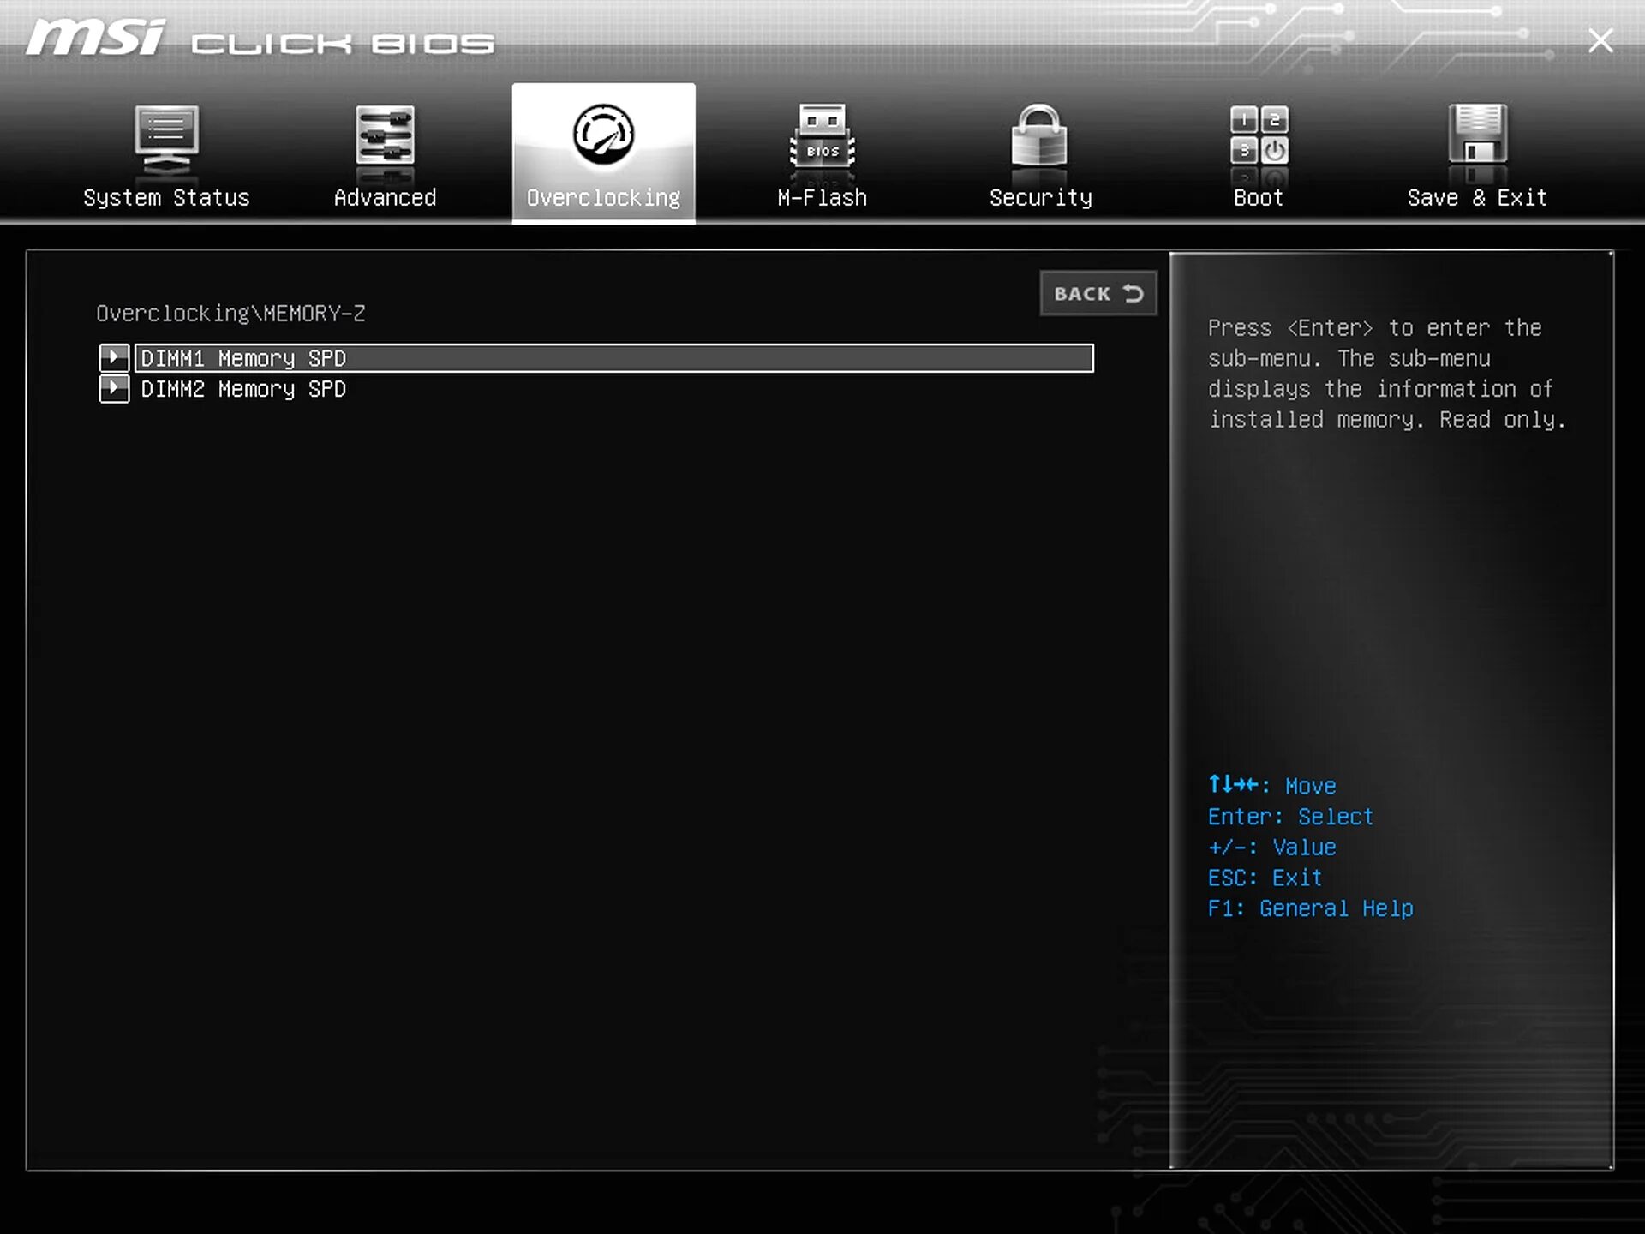
Task: Open the System Status monitor icon
Action: click(x=166, y=140)
